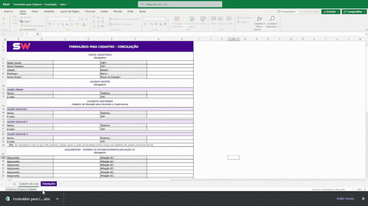Apply thousands separator style

coord(156,24)
